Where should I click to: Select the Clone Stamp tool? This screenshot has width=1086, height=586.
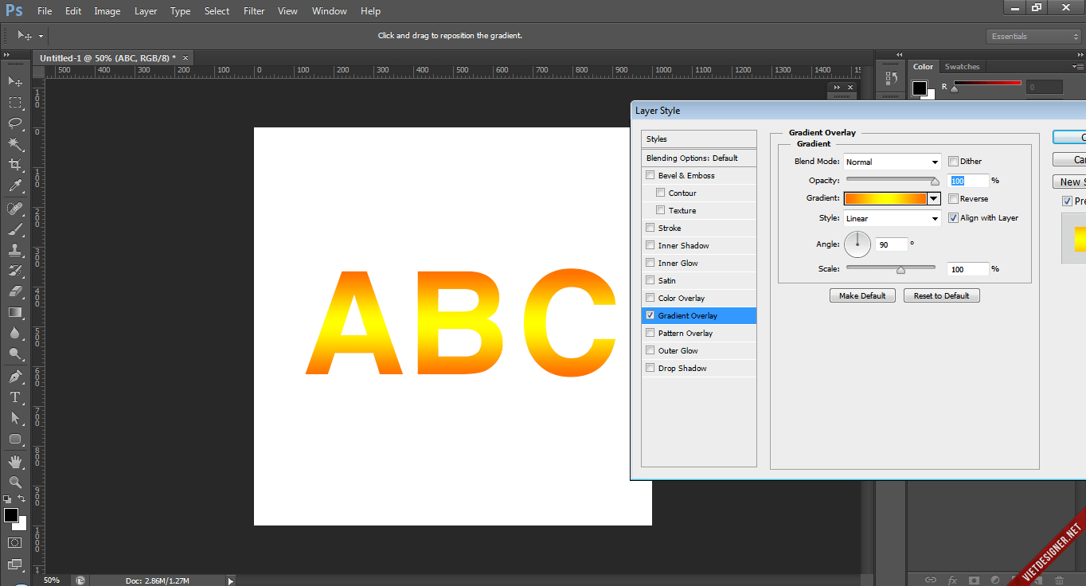(15, 250)
